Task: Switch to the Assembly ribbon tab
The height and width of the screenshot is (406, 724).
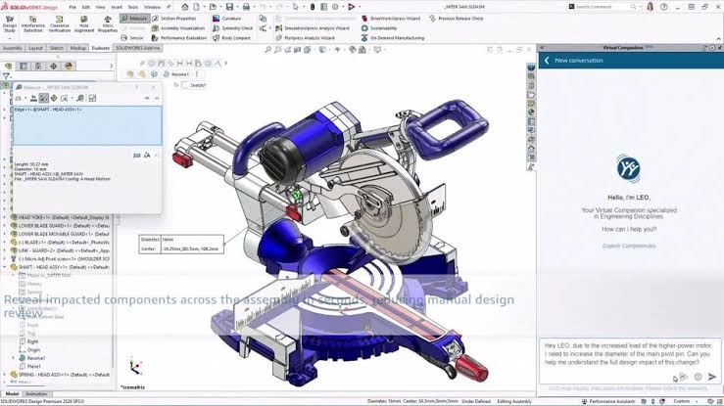Action: click(x=13, y=48)
